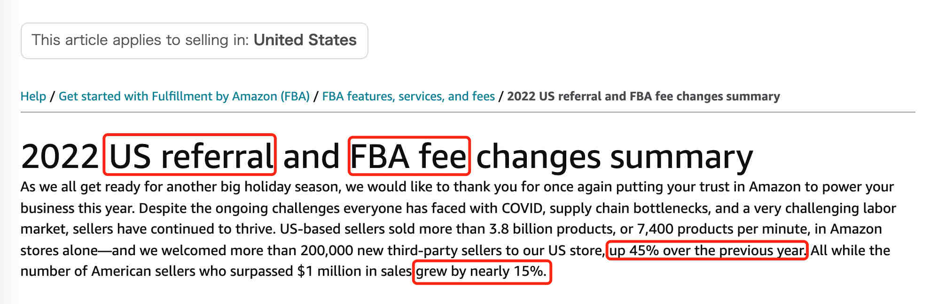The width and height of the screenshot is (938, 304).
Task: Go to FBA features, services, and fees
Action: (x=408, y=96)
